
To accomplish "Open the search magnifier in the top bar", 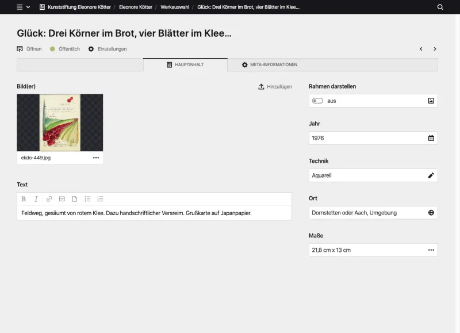I will (440, 7).
